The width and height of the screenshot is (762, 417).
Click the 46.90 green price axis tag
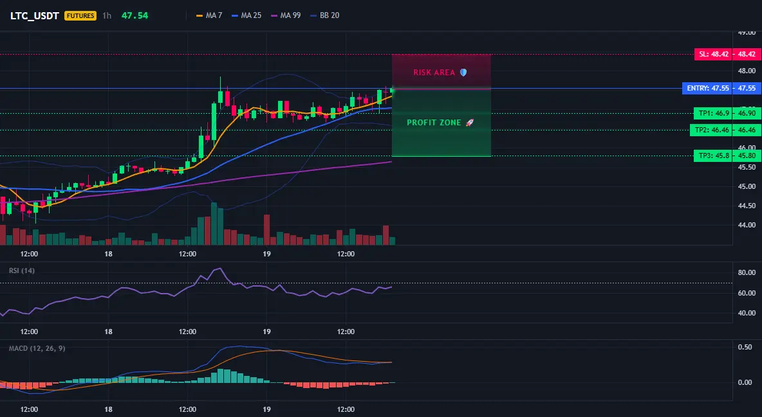point(747,113)
